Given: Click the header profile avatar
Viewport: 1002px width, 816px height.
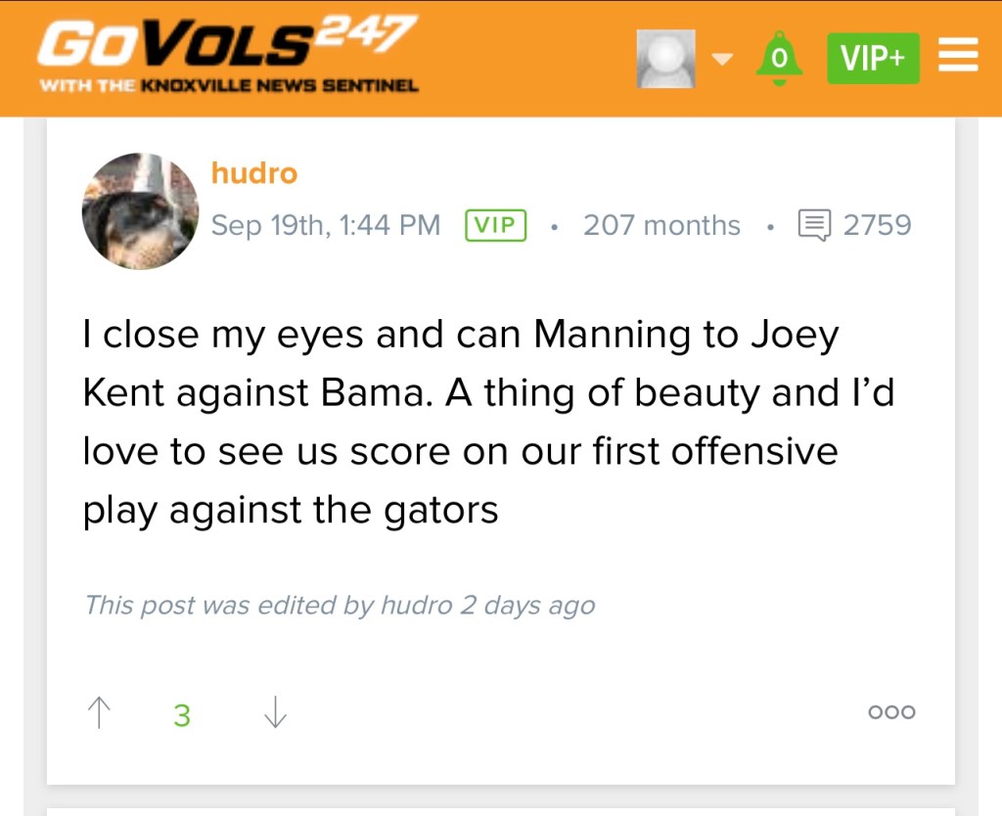Looking at the screenshot, I should click(665, 59).
